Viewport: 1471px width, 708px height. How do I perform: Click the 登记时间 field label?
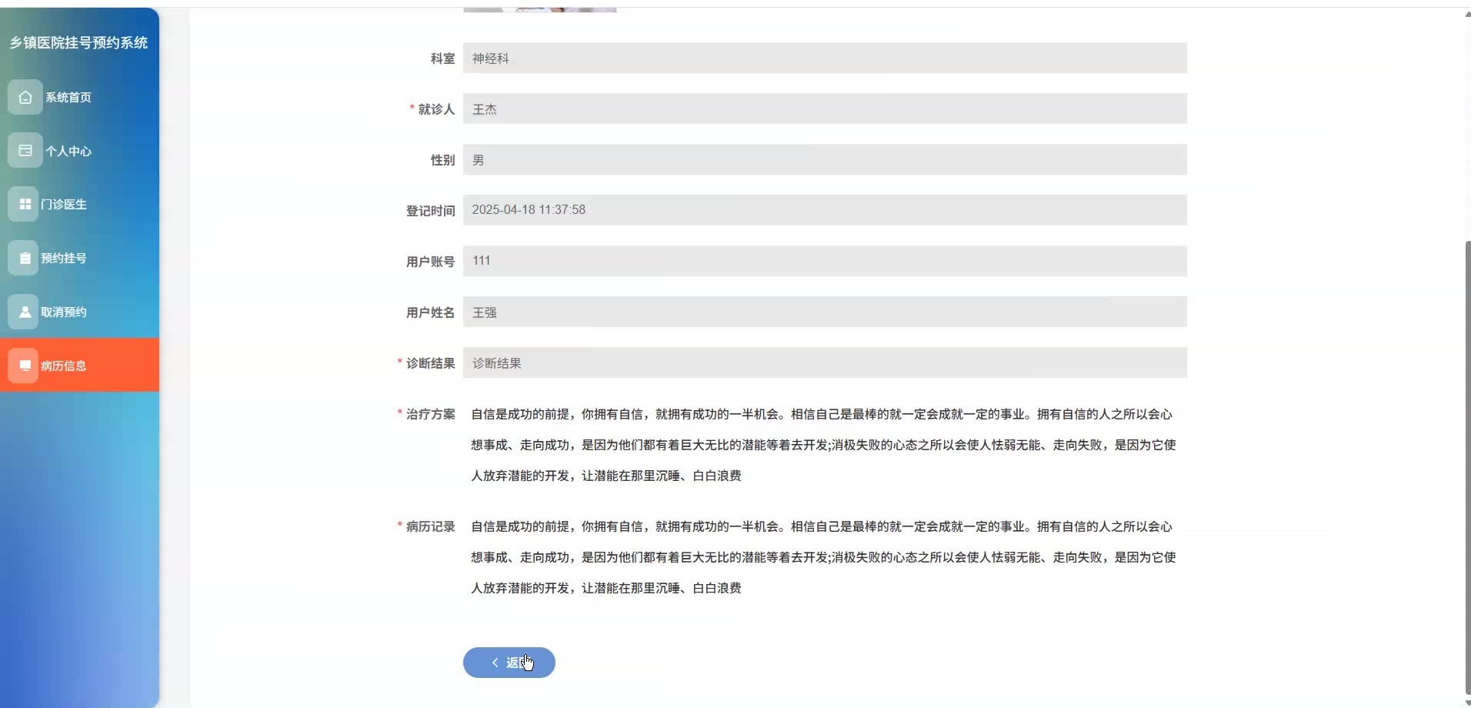point(430,211)
